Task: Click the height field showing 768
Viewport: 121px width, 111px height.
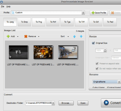Action: (x=118, y=50)
